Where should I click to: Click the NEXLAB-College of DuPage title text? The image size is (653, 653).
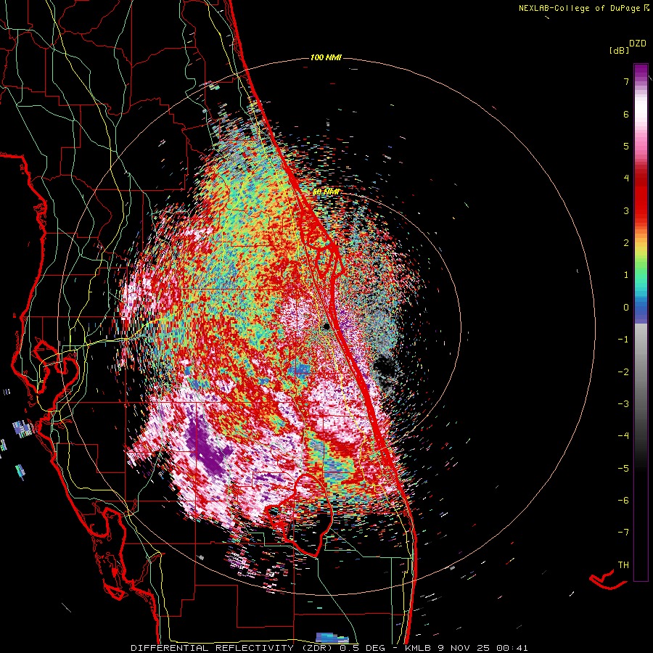tap(579, 8)
